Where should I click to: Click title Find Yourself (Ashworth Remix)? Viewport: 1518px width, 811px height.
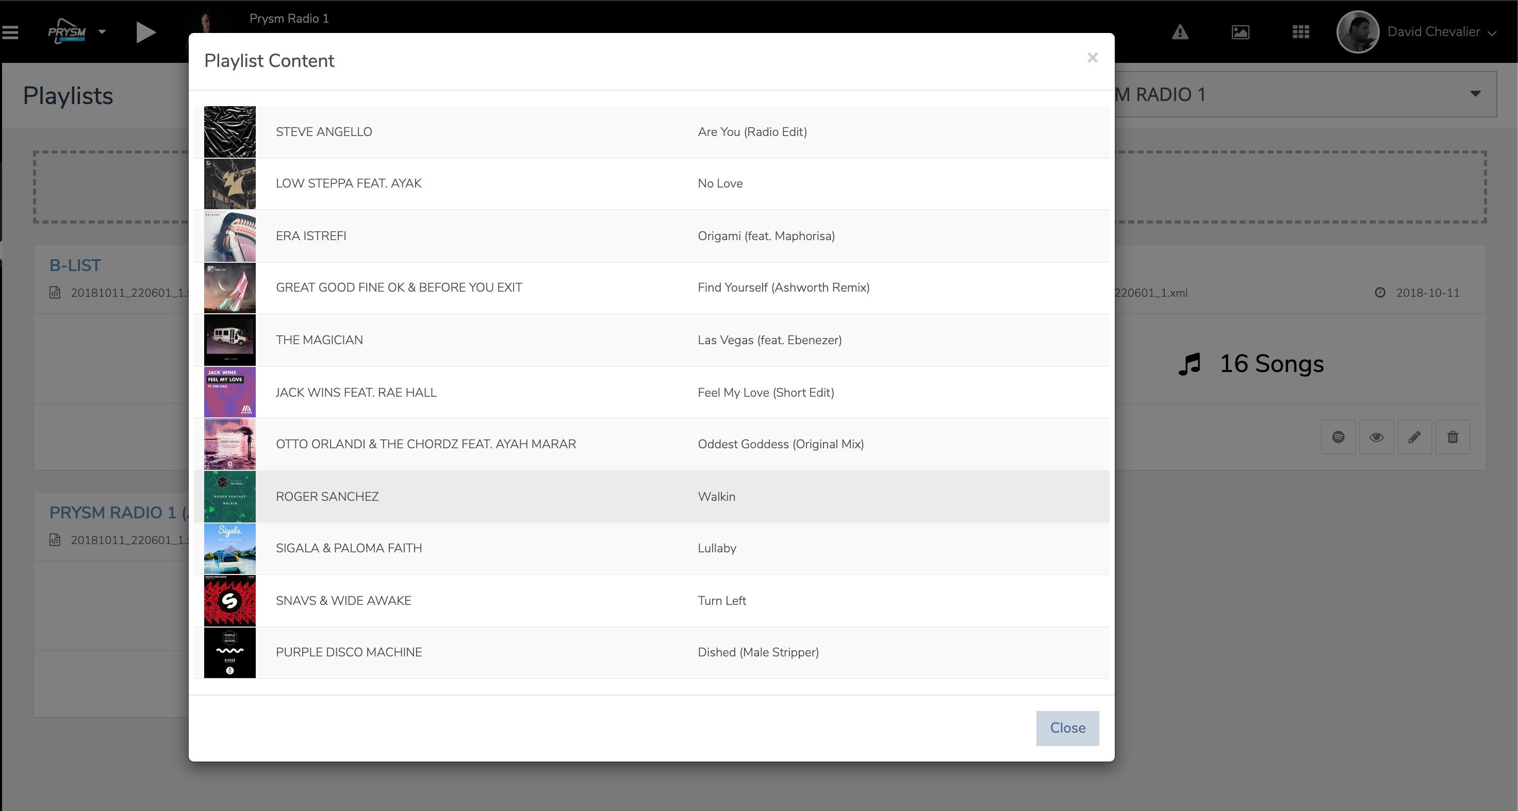(783, 288)
